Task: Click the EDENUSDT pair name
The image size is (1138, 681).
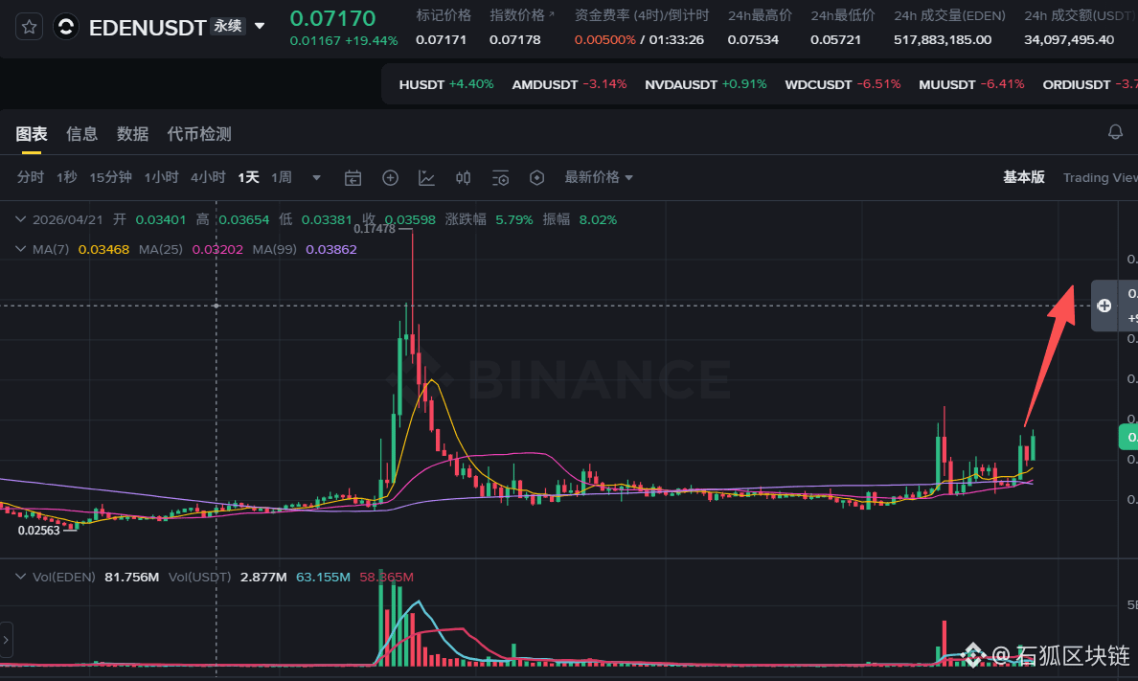Action: [148, 28]
